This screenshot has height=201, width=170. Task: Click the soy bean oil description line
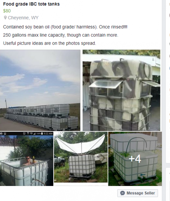point(65,27)
